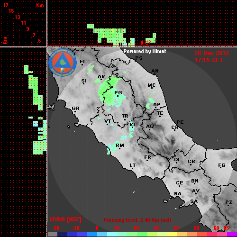Click the FI city label on map

(x=82, y=61)
